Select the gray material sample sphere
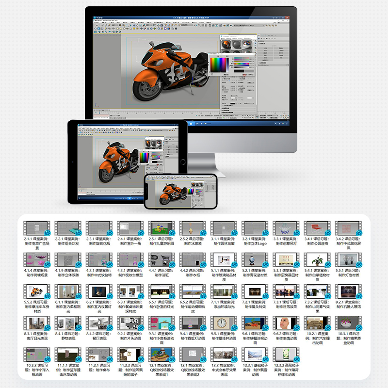388x388 pixels. (x=236, y=45)
